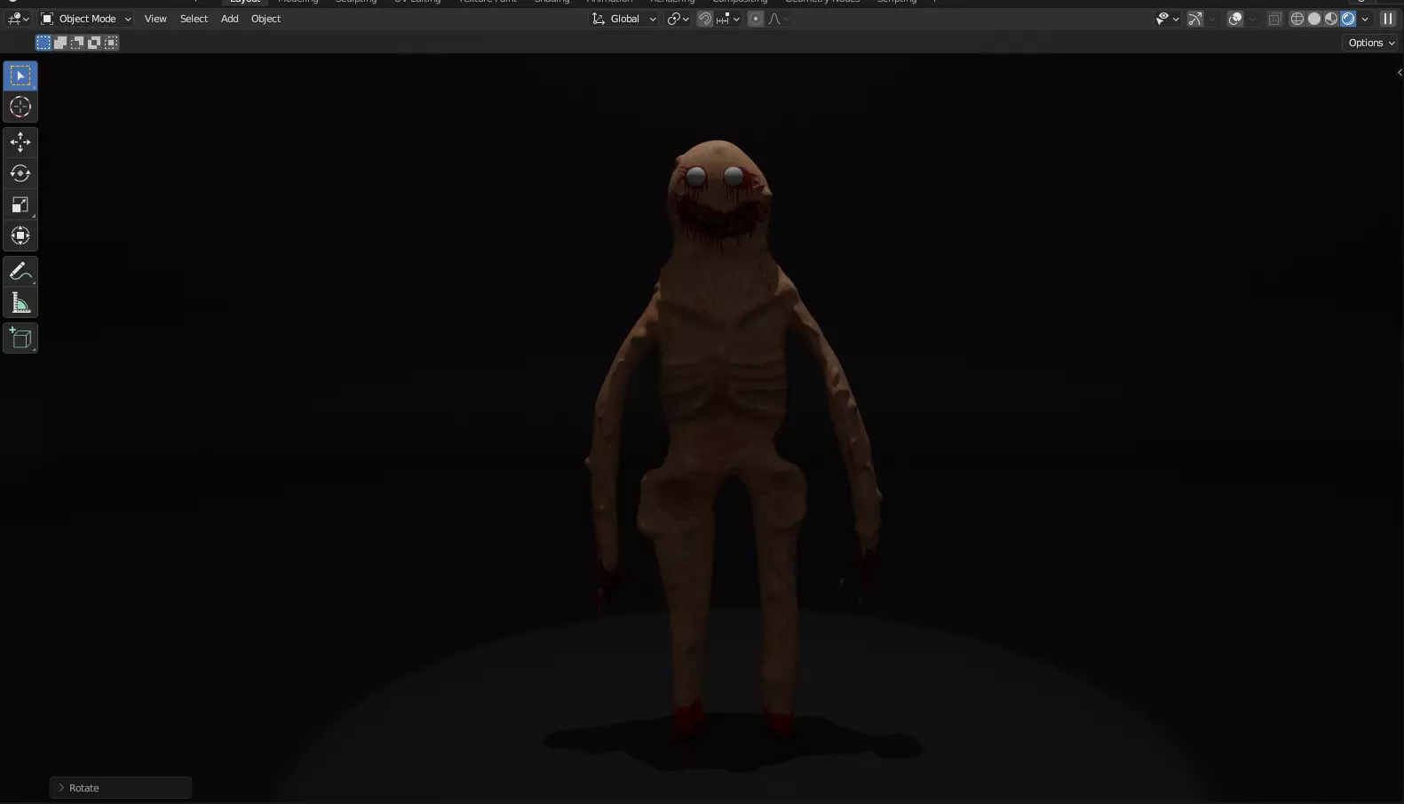Open the Options dropdown

[x=1371, y=43]
